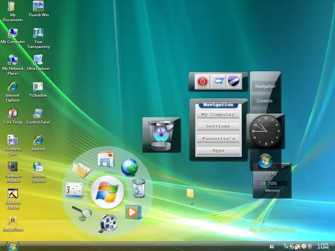The width and height of the screenshot is (335, 251).
Task: Open Control Panel shortcut
Action: [x=39, y=116]
